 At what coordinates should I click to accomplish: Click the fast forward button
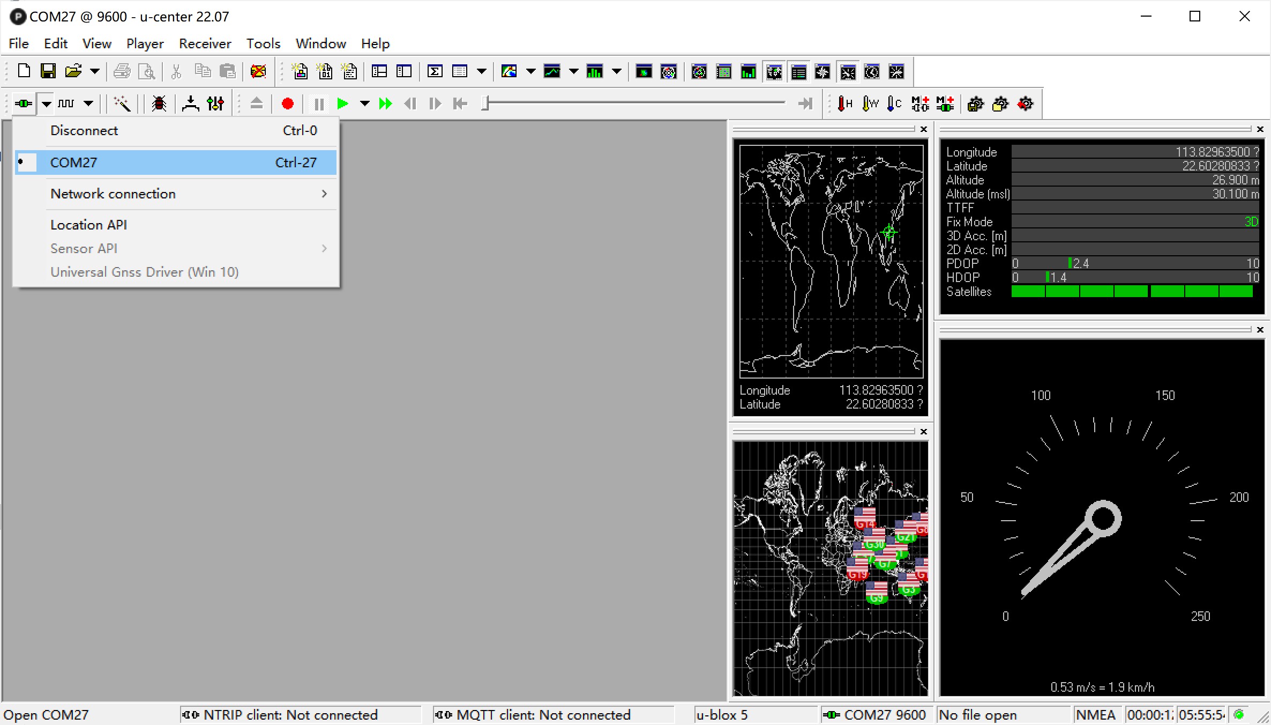pyautogui.click(x=386, y=104)
